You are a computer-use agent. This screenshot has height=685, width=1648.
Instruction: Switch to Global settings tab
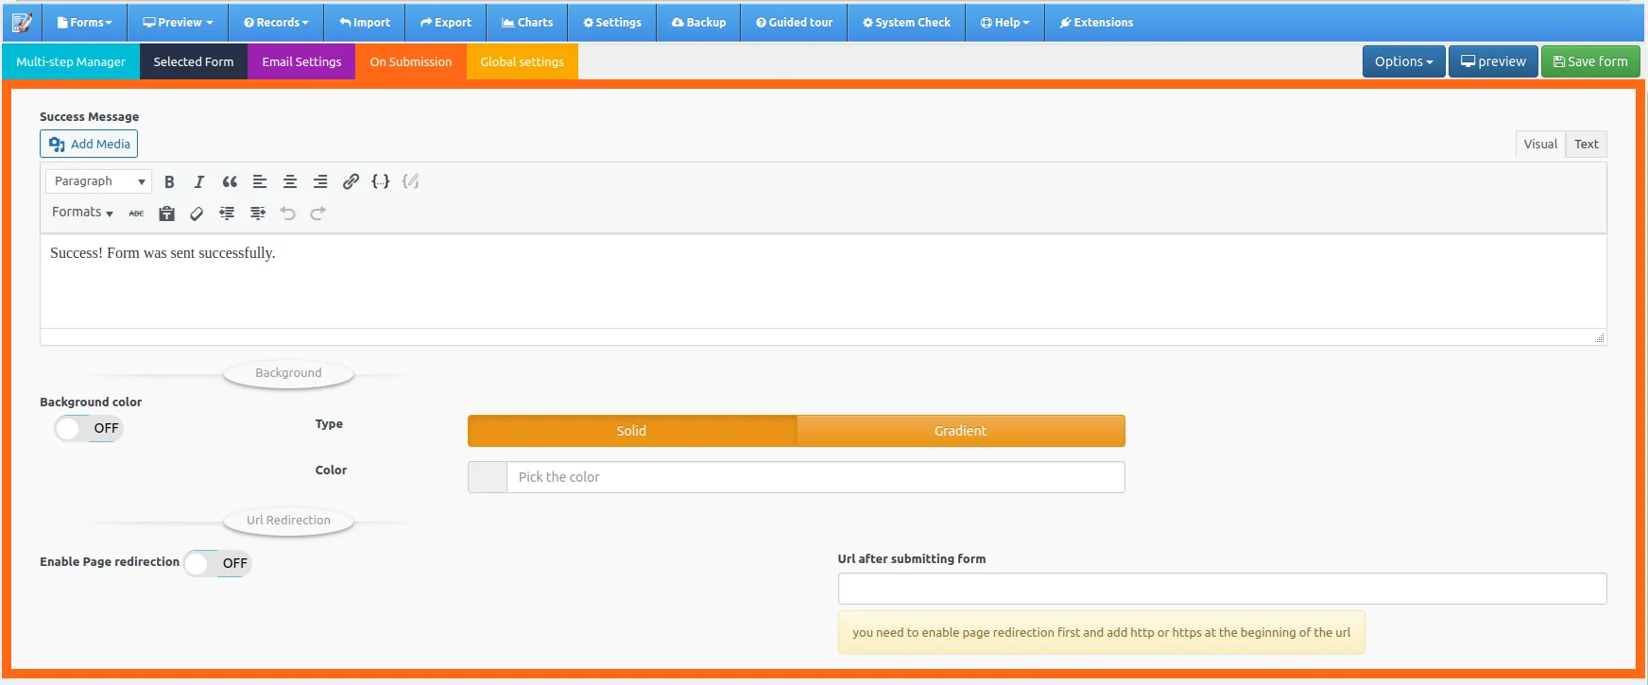tap(523, 61)
